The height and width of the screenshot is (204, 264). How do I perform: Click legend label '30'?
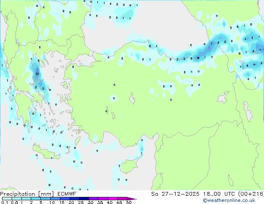pos(90,202)
